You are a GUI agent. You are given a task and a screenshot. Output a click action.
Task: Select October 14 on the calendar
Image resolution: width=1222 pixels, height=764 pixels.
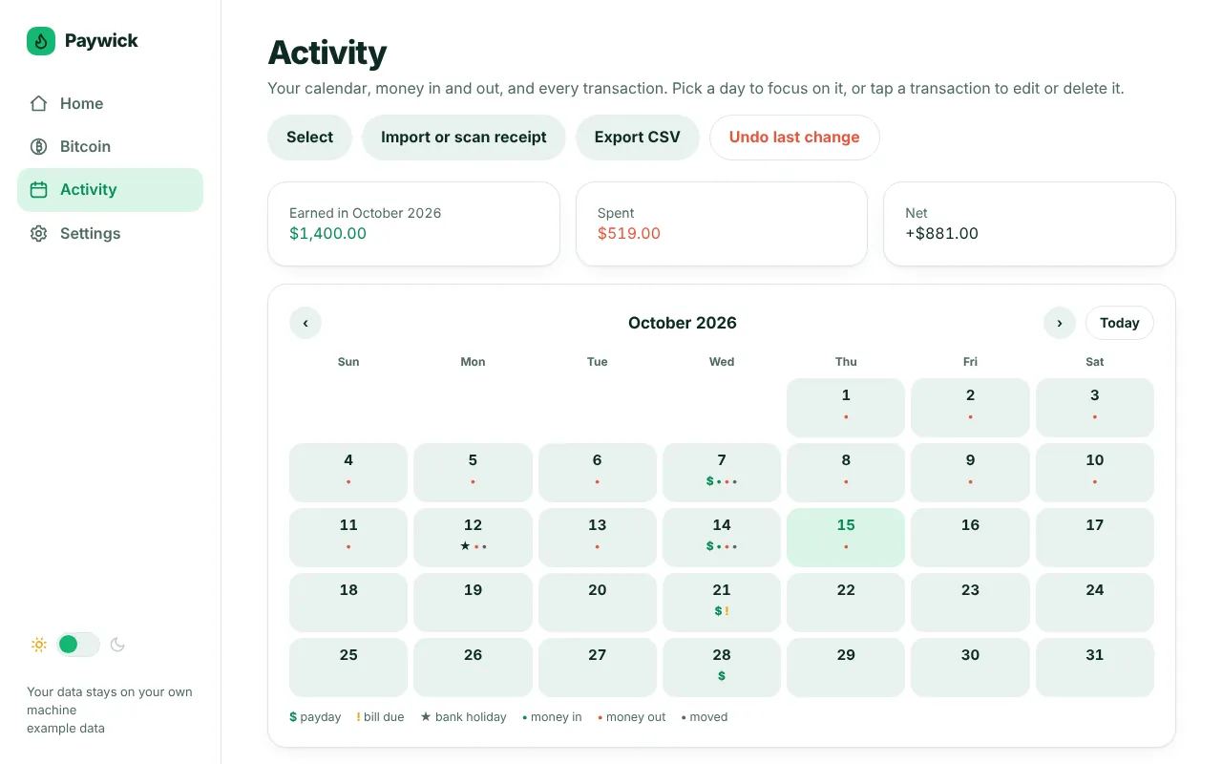tap(722, 538)
